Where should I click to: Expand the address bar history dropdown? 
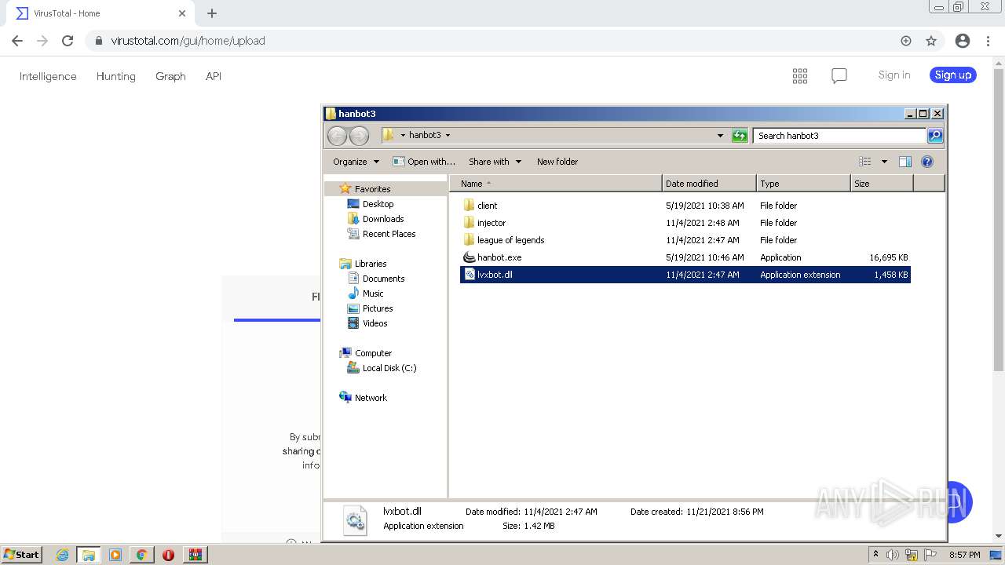point(720,136)
